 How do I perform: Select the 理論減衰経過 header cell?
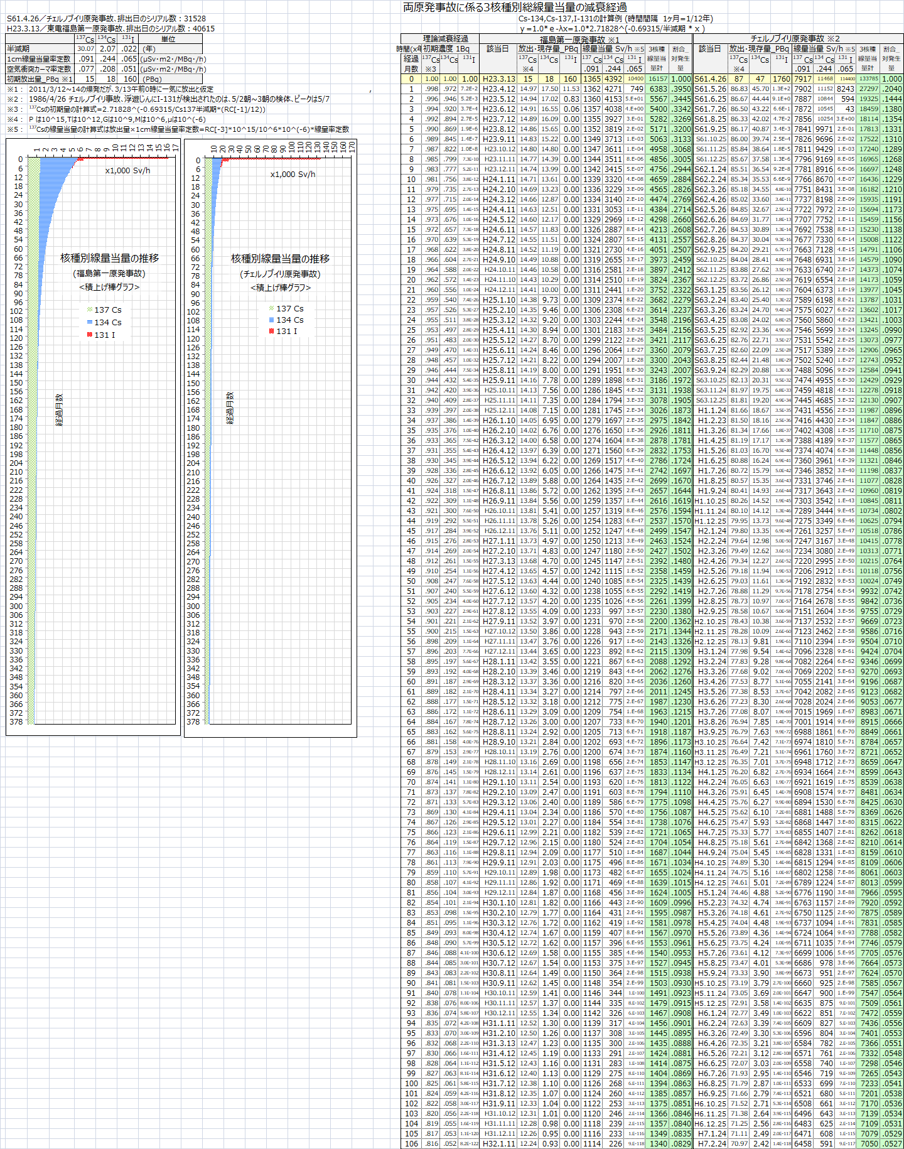445,39
